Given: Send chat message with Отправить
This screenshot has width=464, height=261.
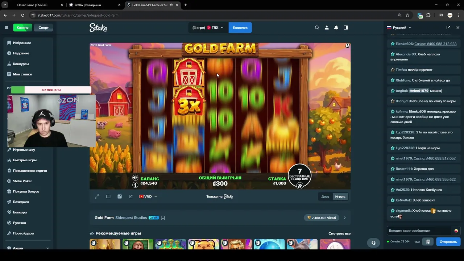Looking at the screenshot, I should tap(448, 242).
